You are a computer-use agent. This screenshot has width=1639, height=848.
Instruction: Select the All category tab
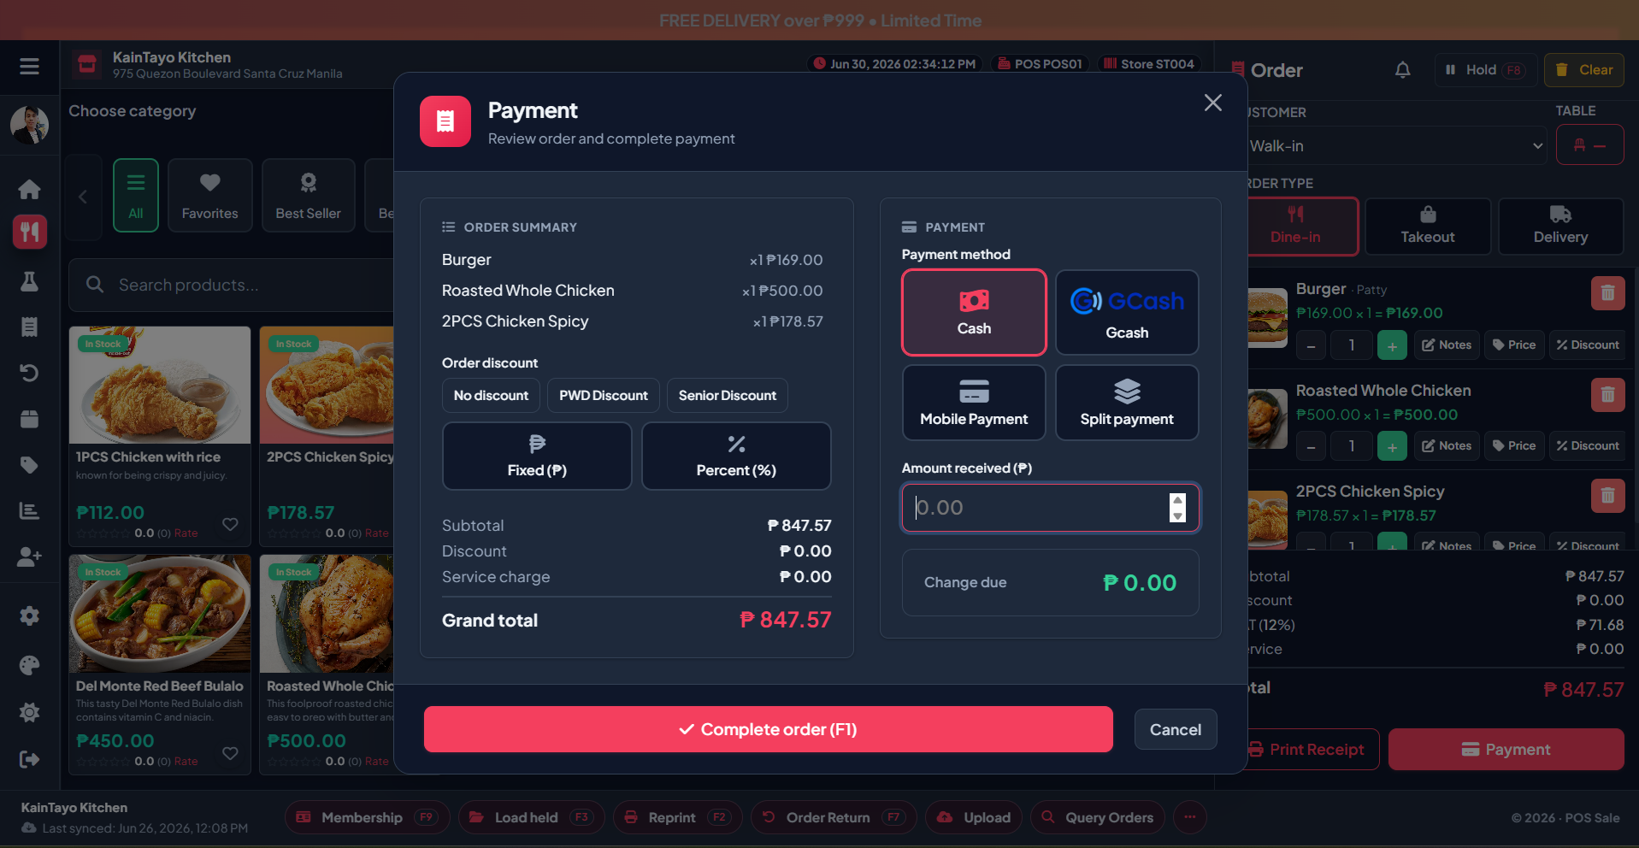(x=136, y=195)
